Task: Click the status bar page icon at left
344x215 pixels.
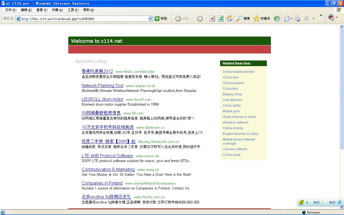Action: 2,212
